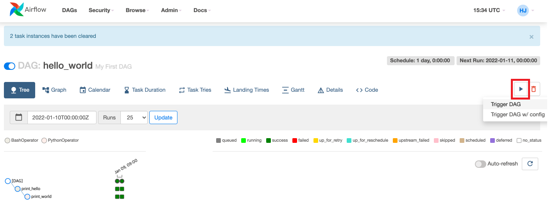Click the PythonOperator legend circle
Viewport: 548px width, 201px height.
point(44,141)
